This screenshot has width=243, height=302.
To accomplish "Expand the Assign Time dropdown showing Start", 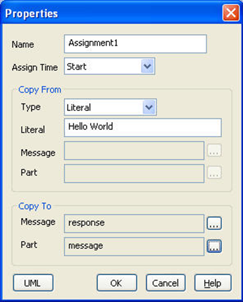I will point(147,66).
